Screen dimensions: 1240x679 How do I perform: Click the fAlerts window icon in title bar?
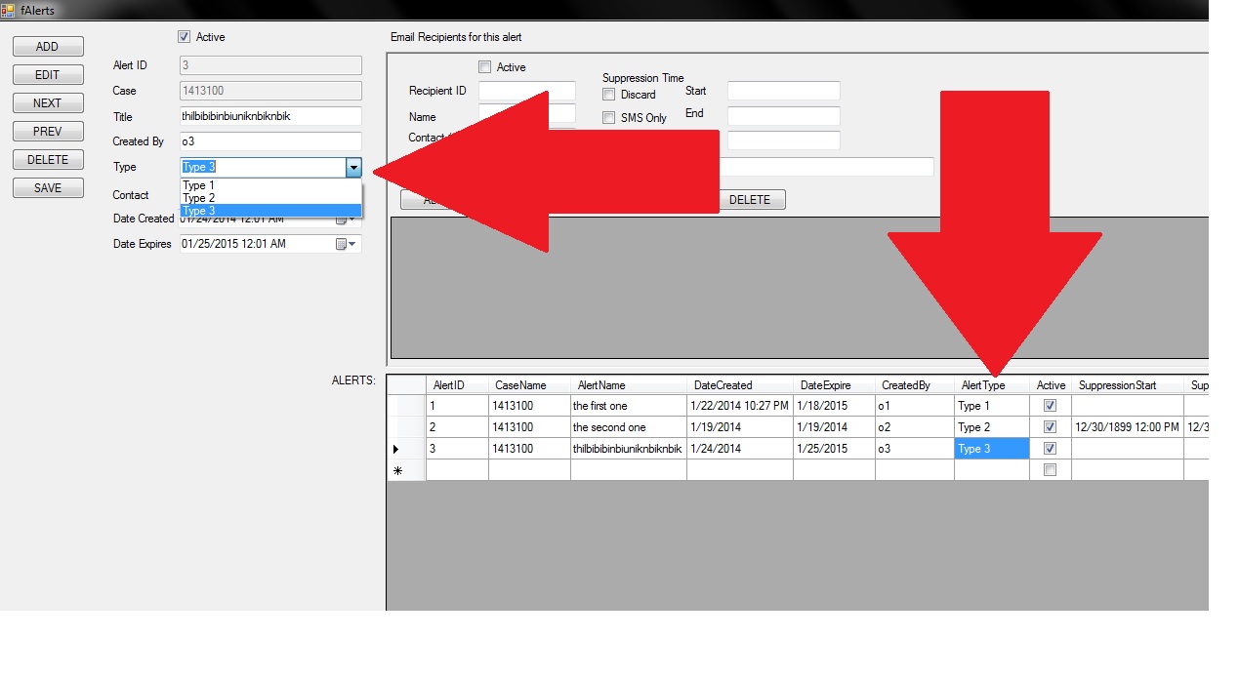(x=8, y=10)
